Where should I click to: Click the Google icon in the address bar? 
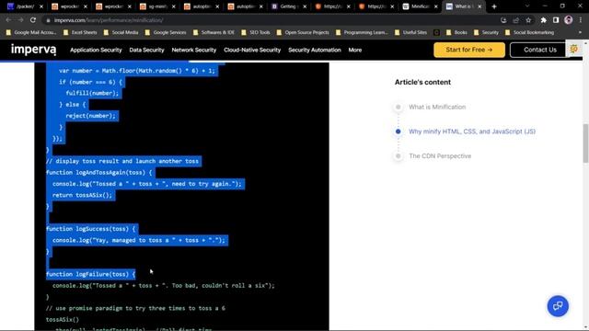click(x=503, y=20)
